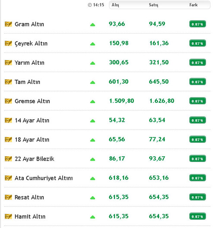Open the Resat Altın link
Viewport: 216px width, 228px height.
pos(29,197)
